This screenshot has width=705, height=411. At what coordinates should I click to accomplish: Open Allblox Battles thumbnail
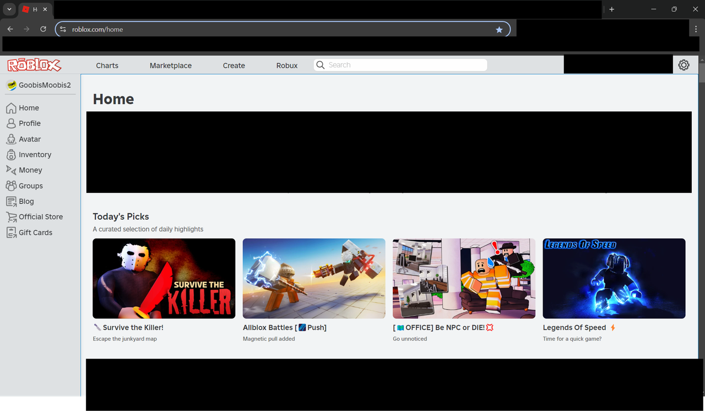(314, 278)
